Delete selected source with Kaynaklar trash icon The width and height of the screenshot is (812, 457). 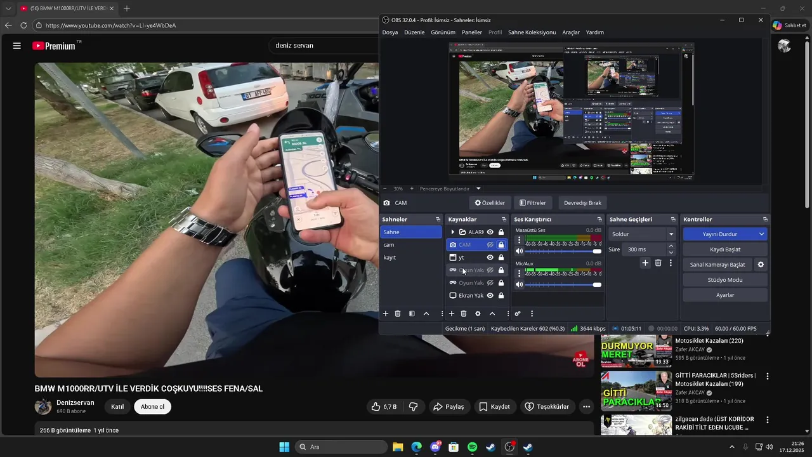tap(464, 314)
